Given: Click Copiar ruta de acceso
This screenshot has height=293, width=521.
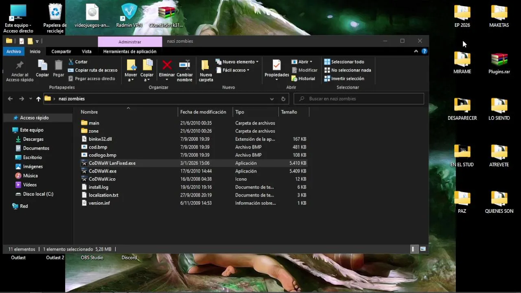Looking at the screenshot, I should (93, 70).
